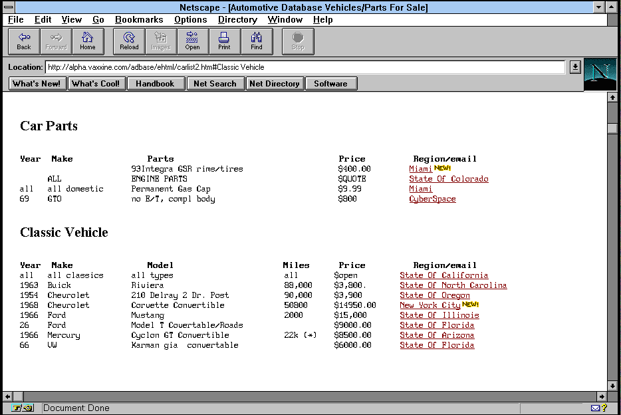Click the Software directory button
The image size is (621, 415).
click(x=330, y=84)
